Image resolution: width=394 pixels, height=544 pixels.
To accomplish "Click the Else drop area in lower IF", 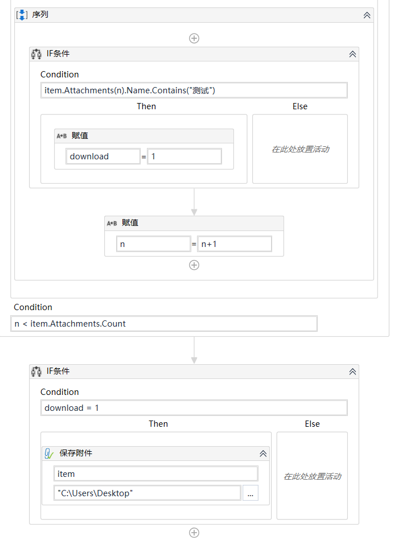I will tap(312, 476).
